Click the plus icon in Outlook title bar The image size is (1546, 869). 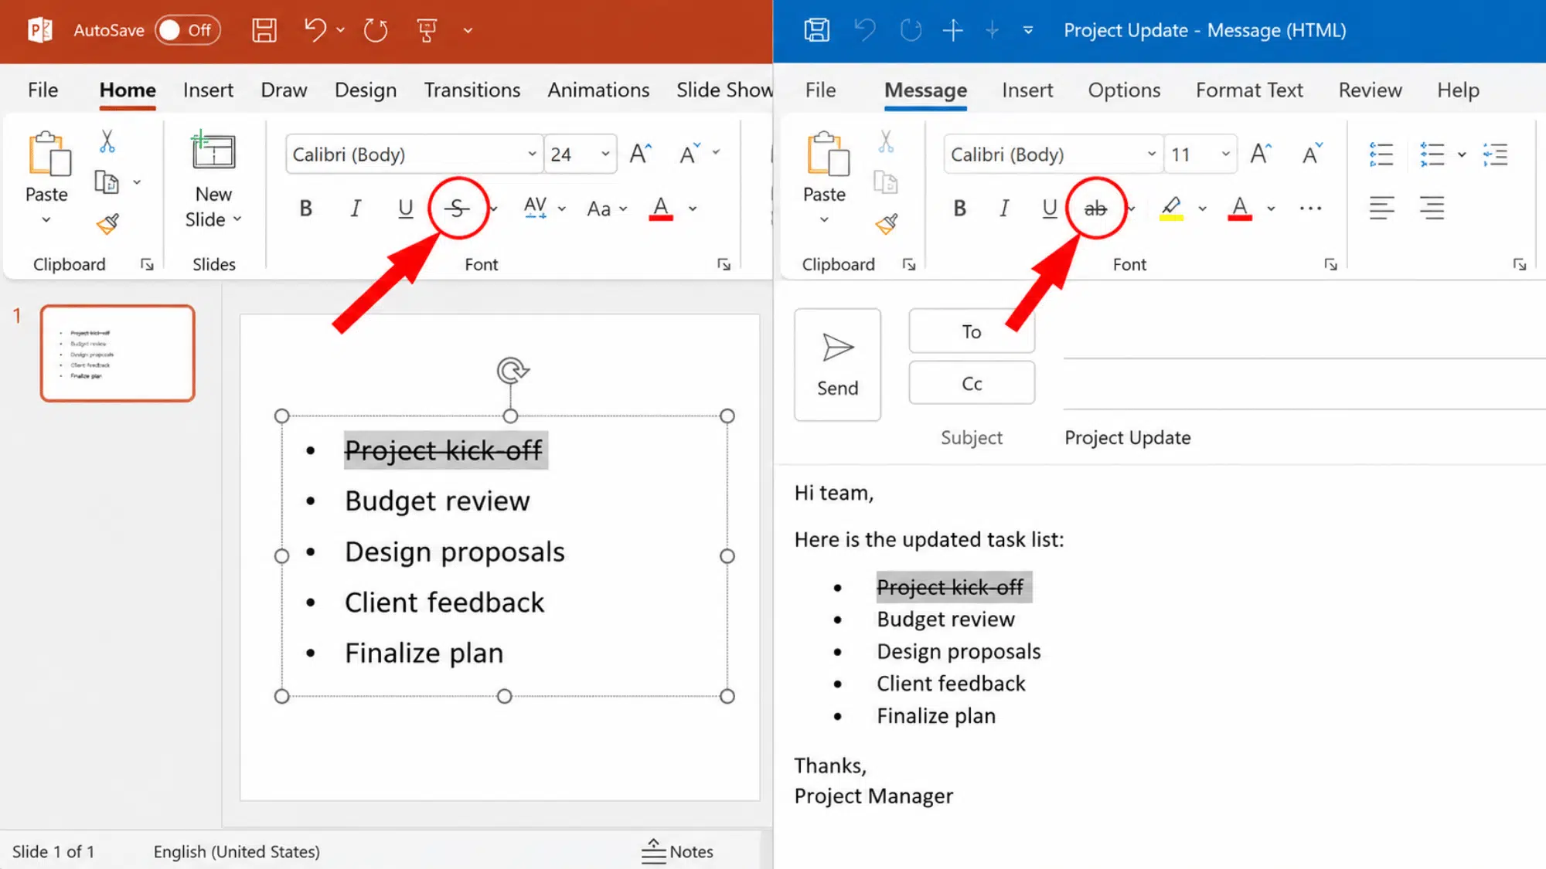point(953,30)
